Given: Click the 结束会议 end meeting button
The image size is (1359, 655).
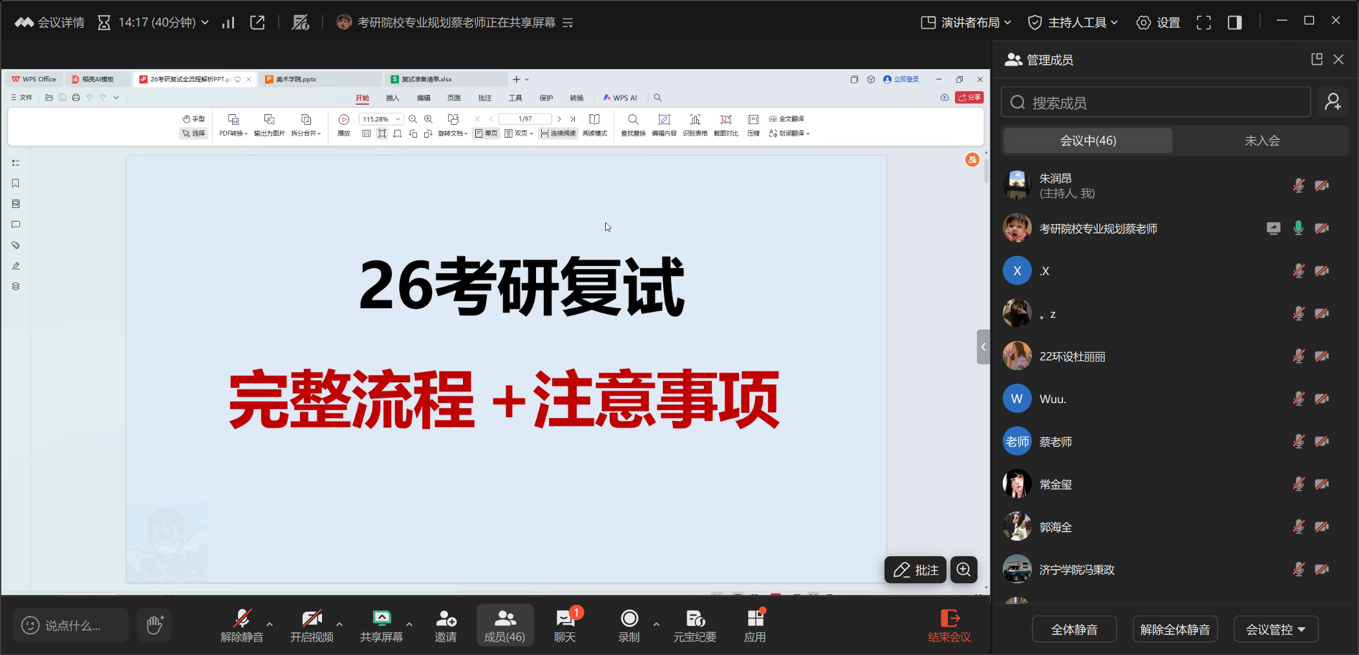Looking at the screenshot, I should pyautogui.click(x=949, y=626).
